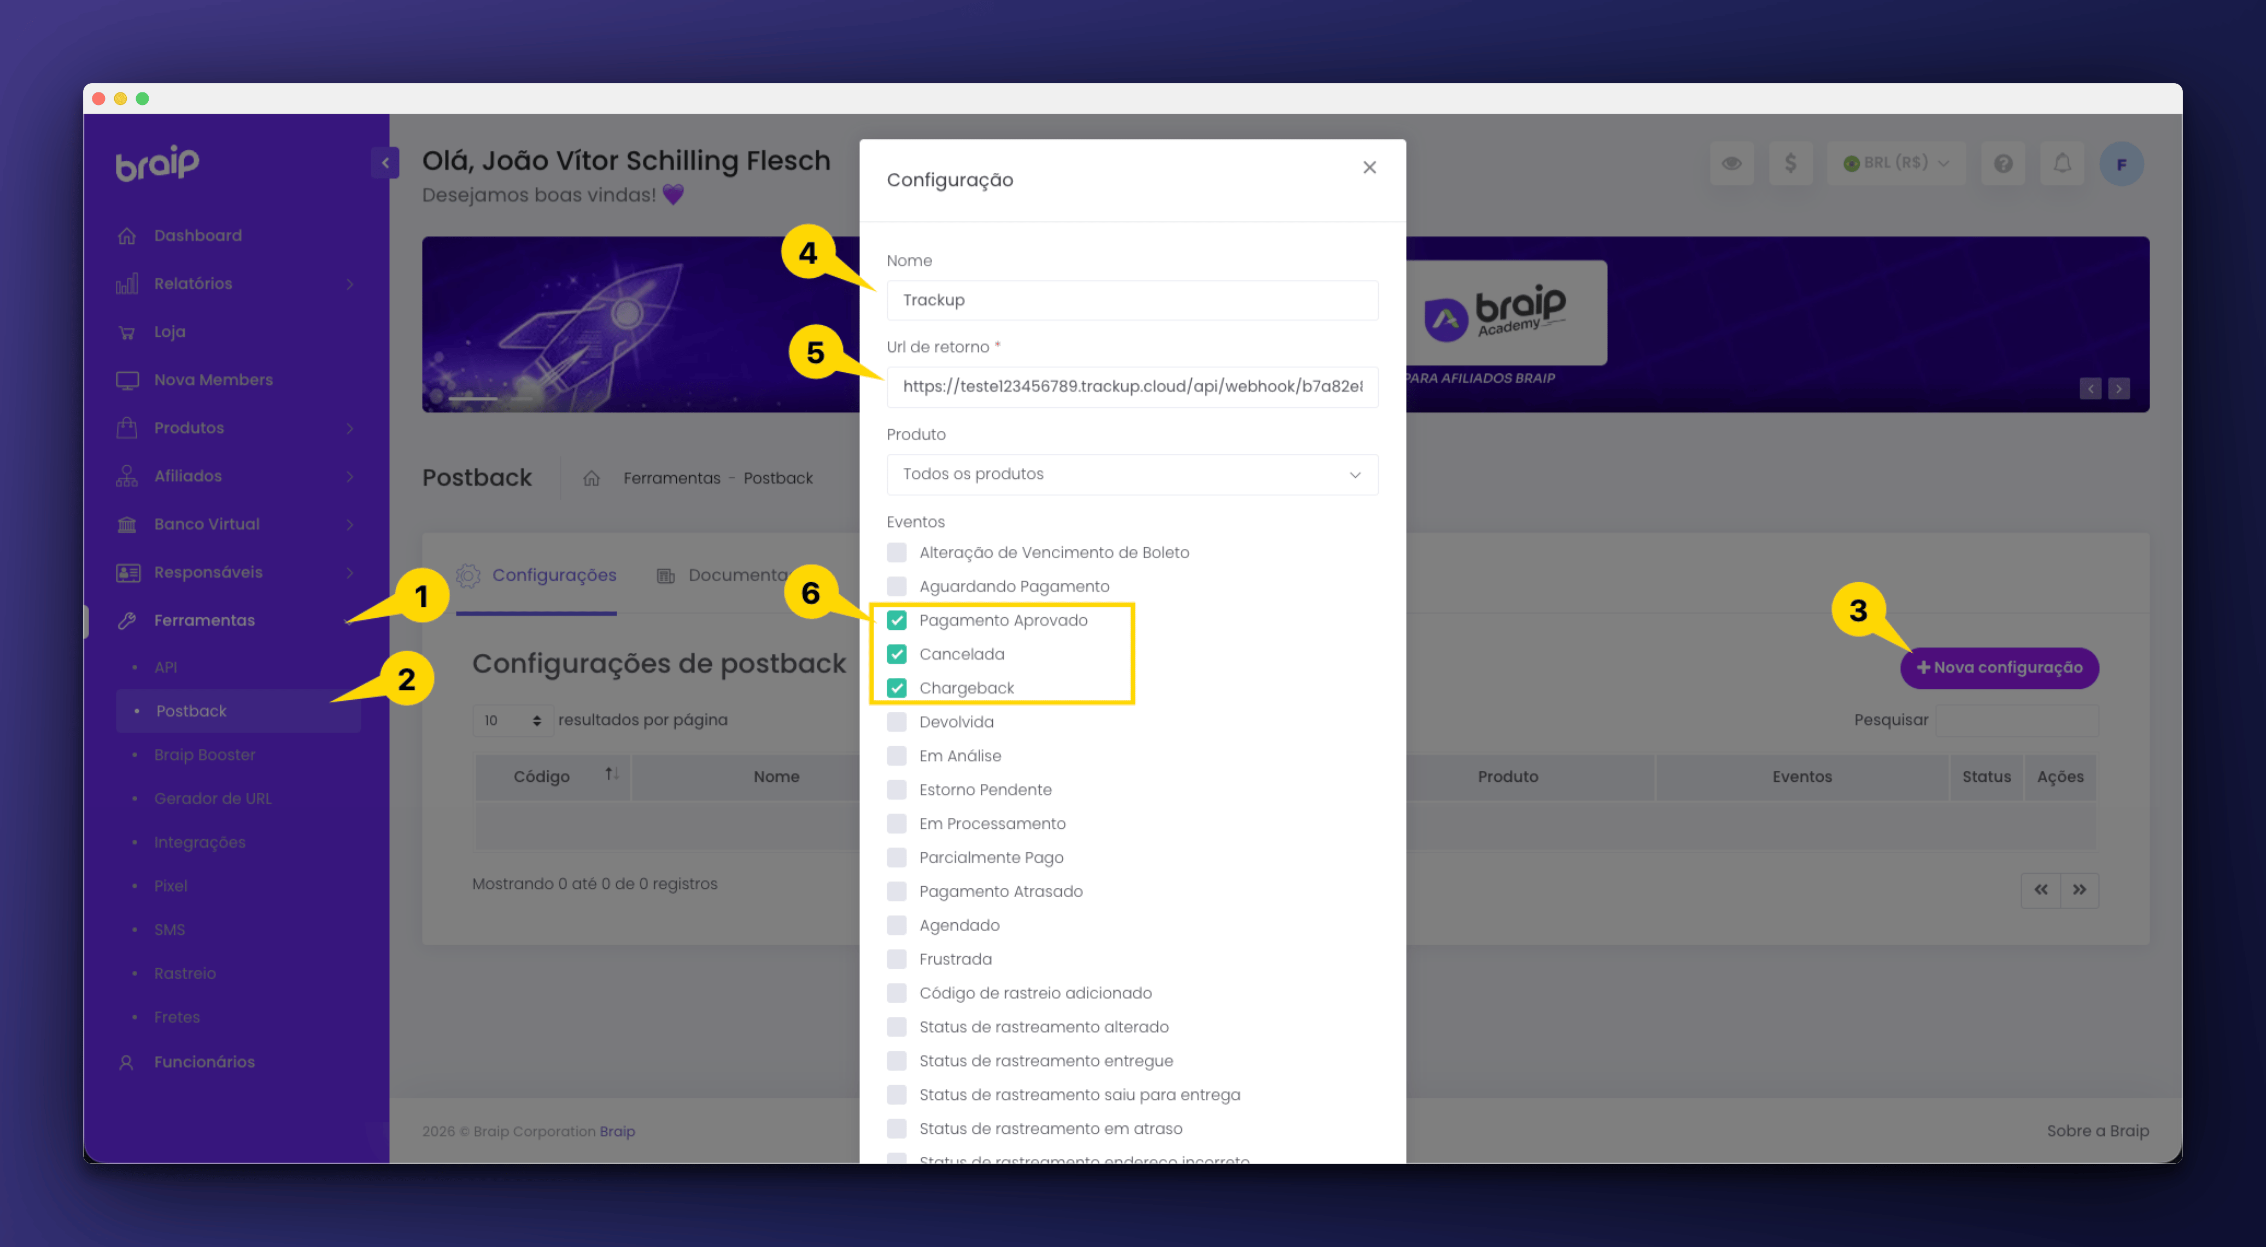Image resolution: width=2266 pixels, height=1247 pixels.
Task: Click the Nova configuração button
Action: 1999,668
